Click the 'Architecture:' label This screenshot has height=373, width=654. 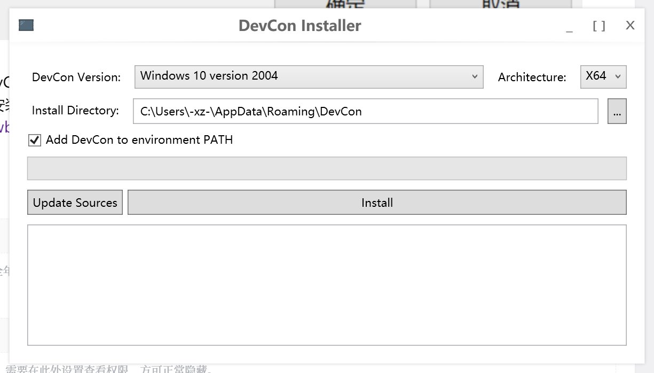[x=532, y=77]
